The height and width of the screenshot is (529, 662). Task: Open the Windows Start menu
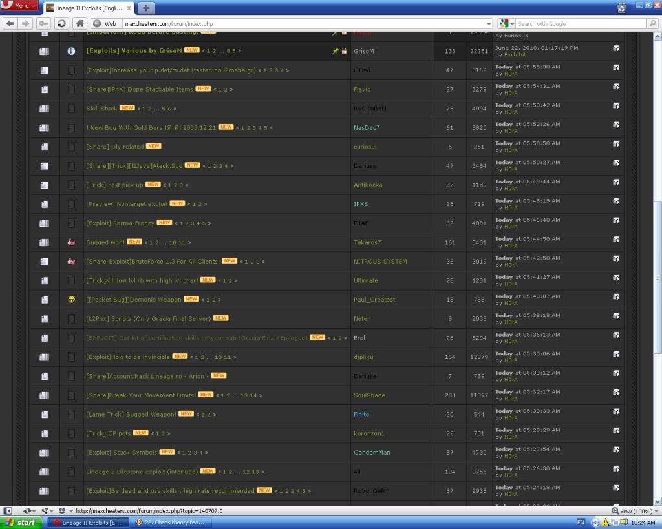pos(21,523)
